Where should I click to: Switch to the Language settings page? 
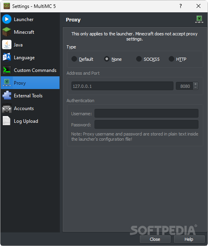coord(30,57)
